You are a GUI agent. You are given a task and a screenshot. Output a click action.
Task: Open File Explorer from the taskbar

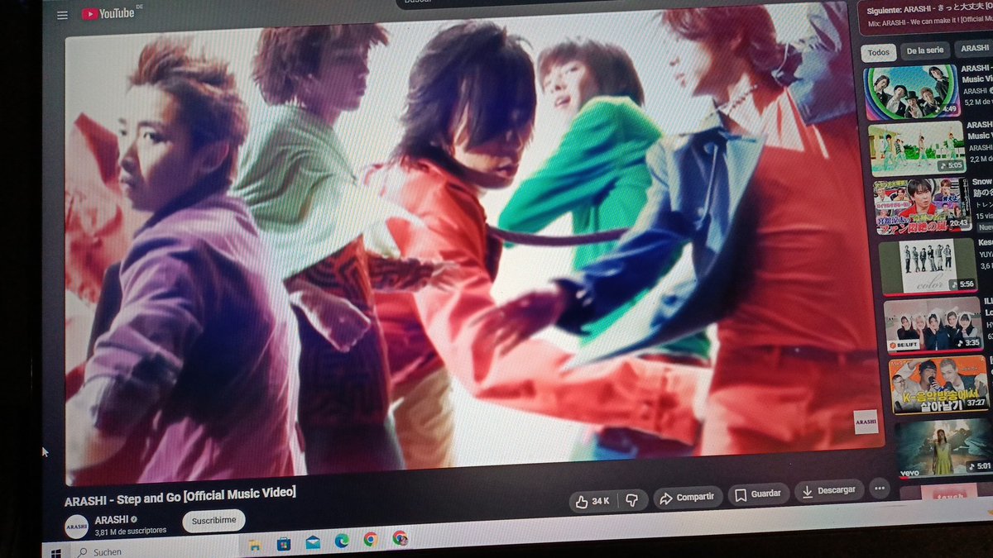coord(254,544)
